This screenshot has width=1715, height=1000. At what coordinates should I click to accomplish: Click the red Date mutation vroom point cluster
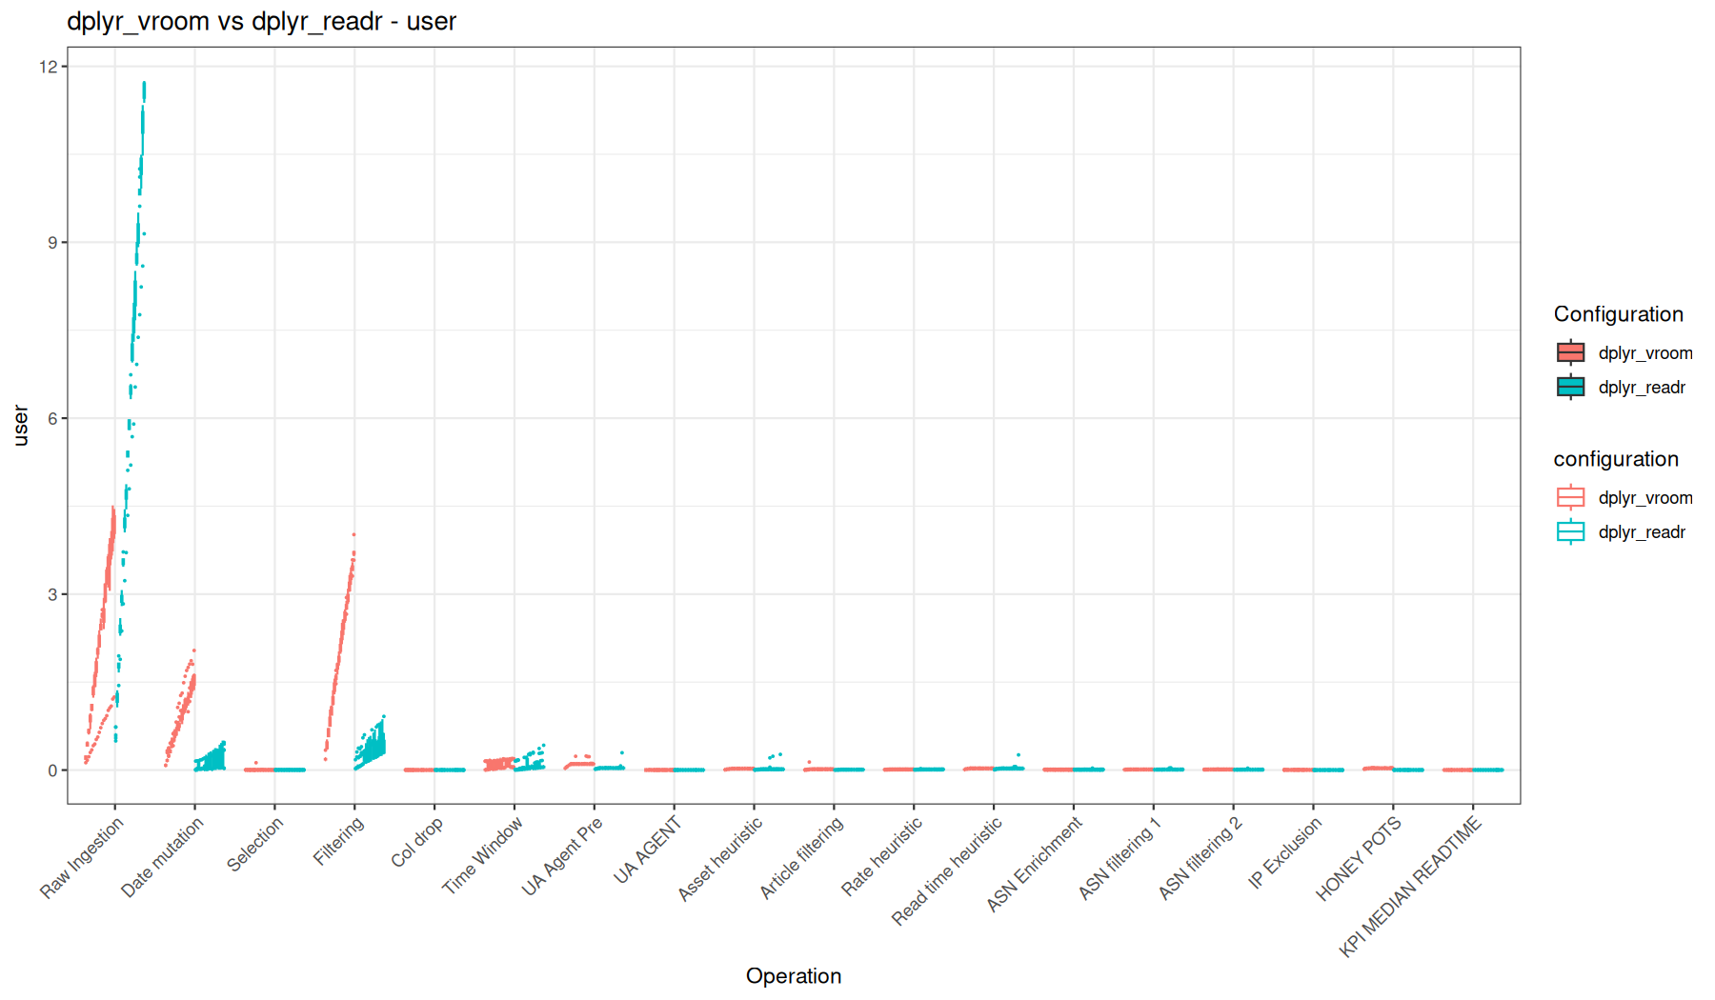[x=181, y=709]
